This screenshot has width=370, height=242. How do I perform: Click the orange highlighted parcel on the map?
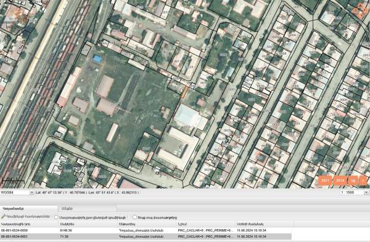pyautogui.click(x=184, y=92)
